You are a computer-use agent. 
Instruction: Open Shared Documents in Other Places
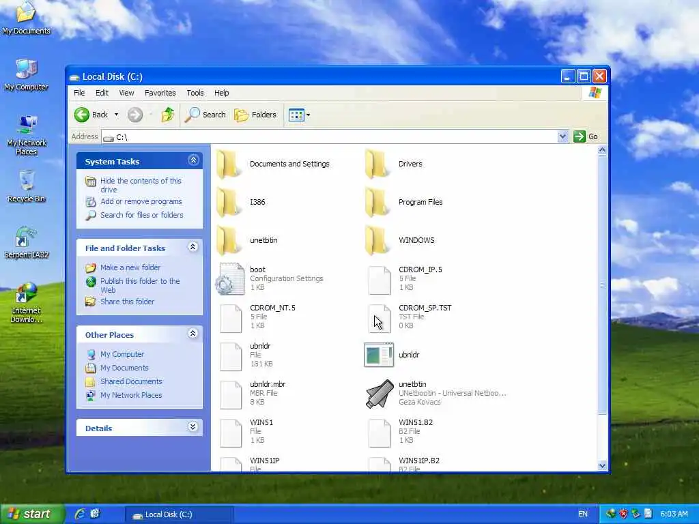131,381
